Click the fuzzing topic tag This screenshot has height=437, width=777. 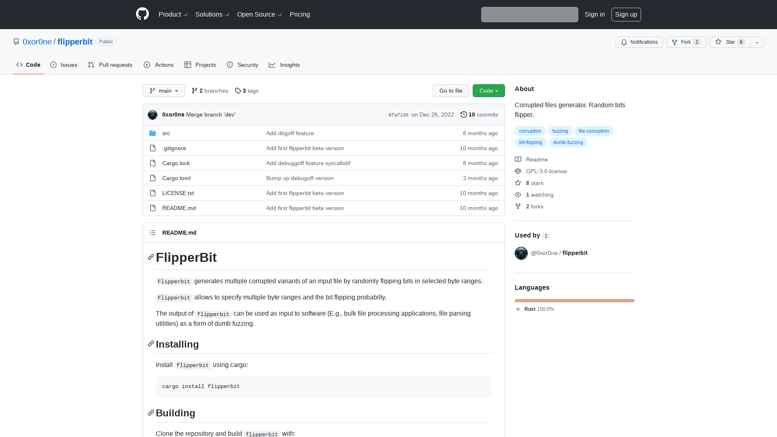pyautogui.click(x=560, y=131)
